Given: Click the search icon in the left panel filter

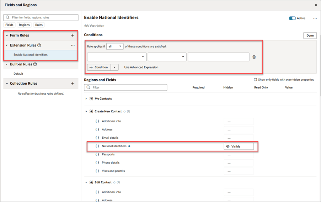Looking at the screenshot, I should click(7, 17).
